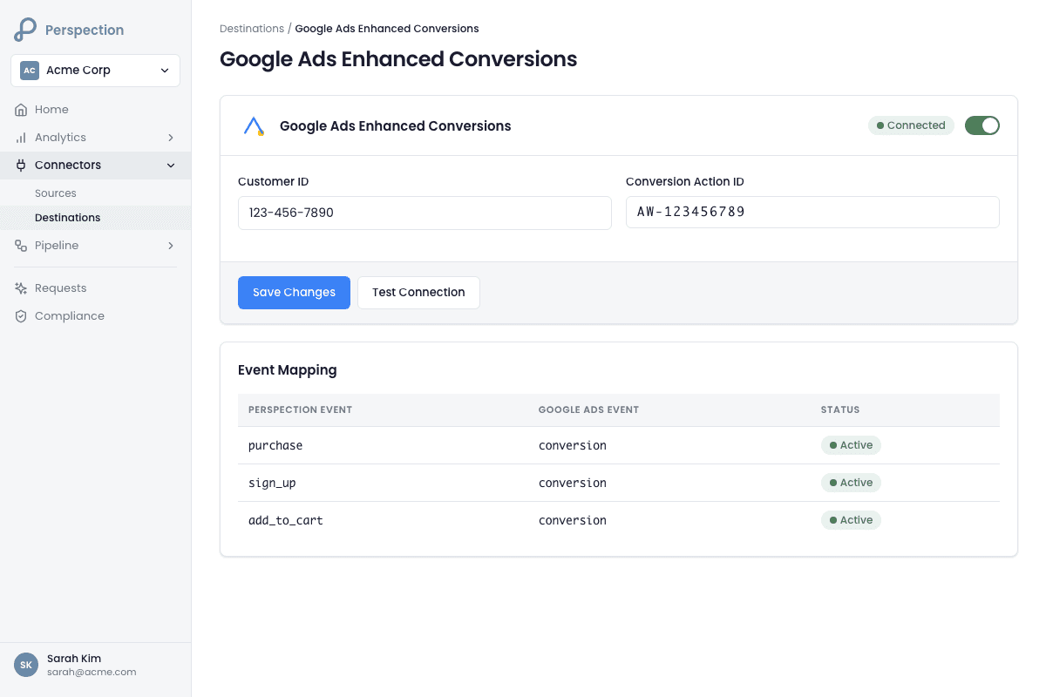The height and width of the screenshot is (697, 1046).
Task: Go to Destinations via breadcrumb link
Action: point(252,29)
